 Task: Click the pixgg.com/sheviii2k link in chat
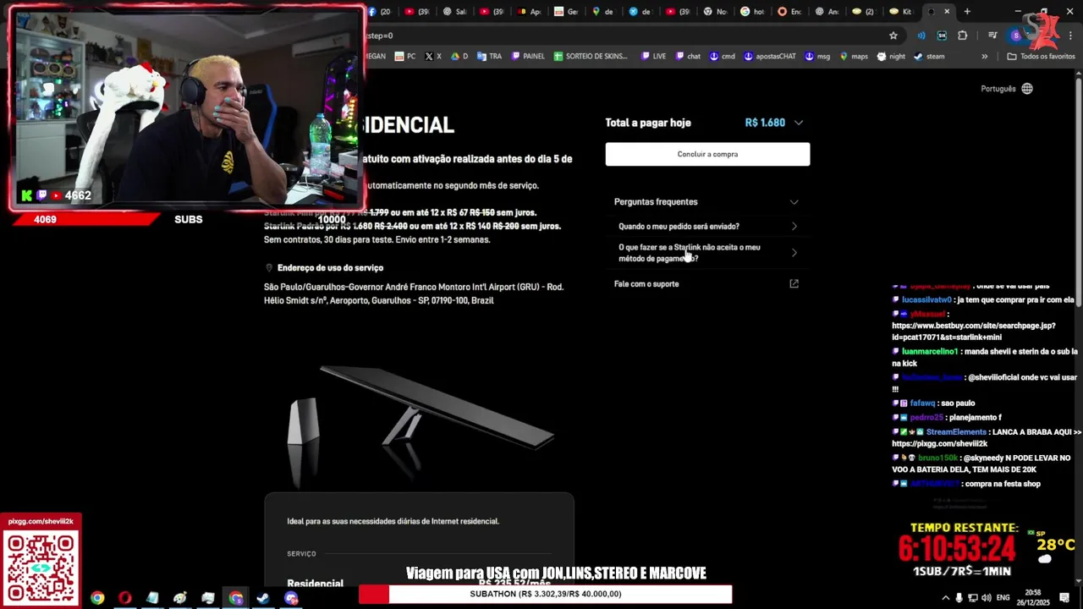(939, 444)
